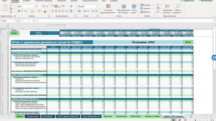Open the Данные ribbon tab

pyautogui.click(x=74, y=1)
